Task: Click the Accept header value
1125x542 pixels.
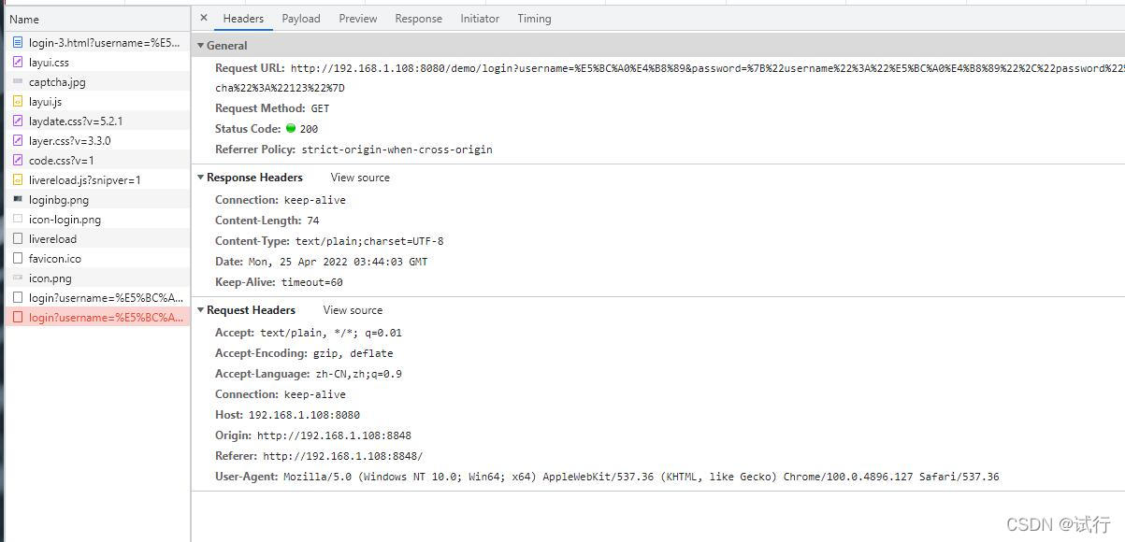Action: 331,333
